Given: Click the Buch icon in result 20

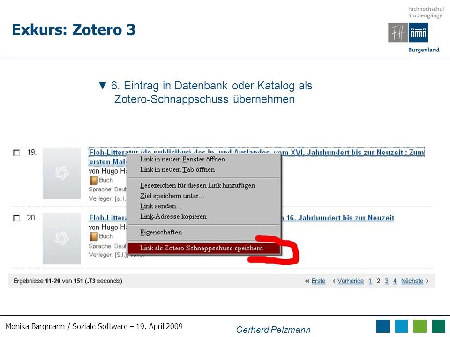Looking at the screenshot, I should pyautogui.click(x=94, y=236).
